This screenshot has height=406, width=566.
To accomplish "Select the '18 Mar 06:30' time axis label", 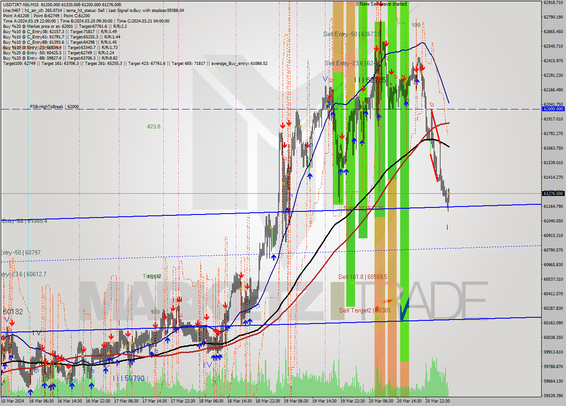I will 211,401.
